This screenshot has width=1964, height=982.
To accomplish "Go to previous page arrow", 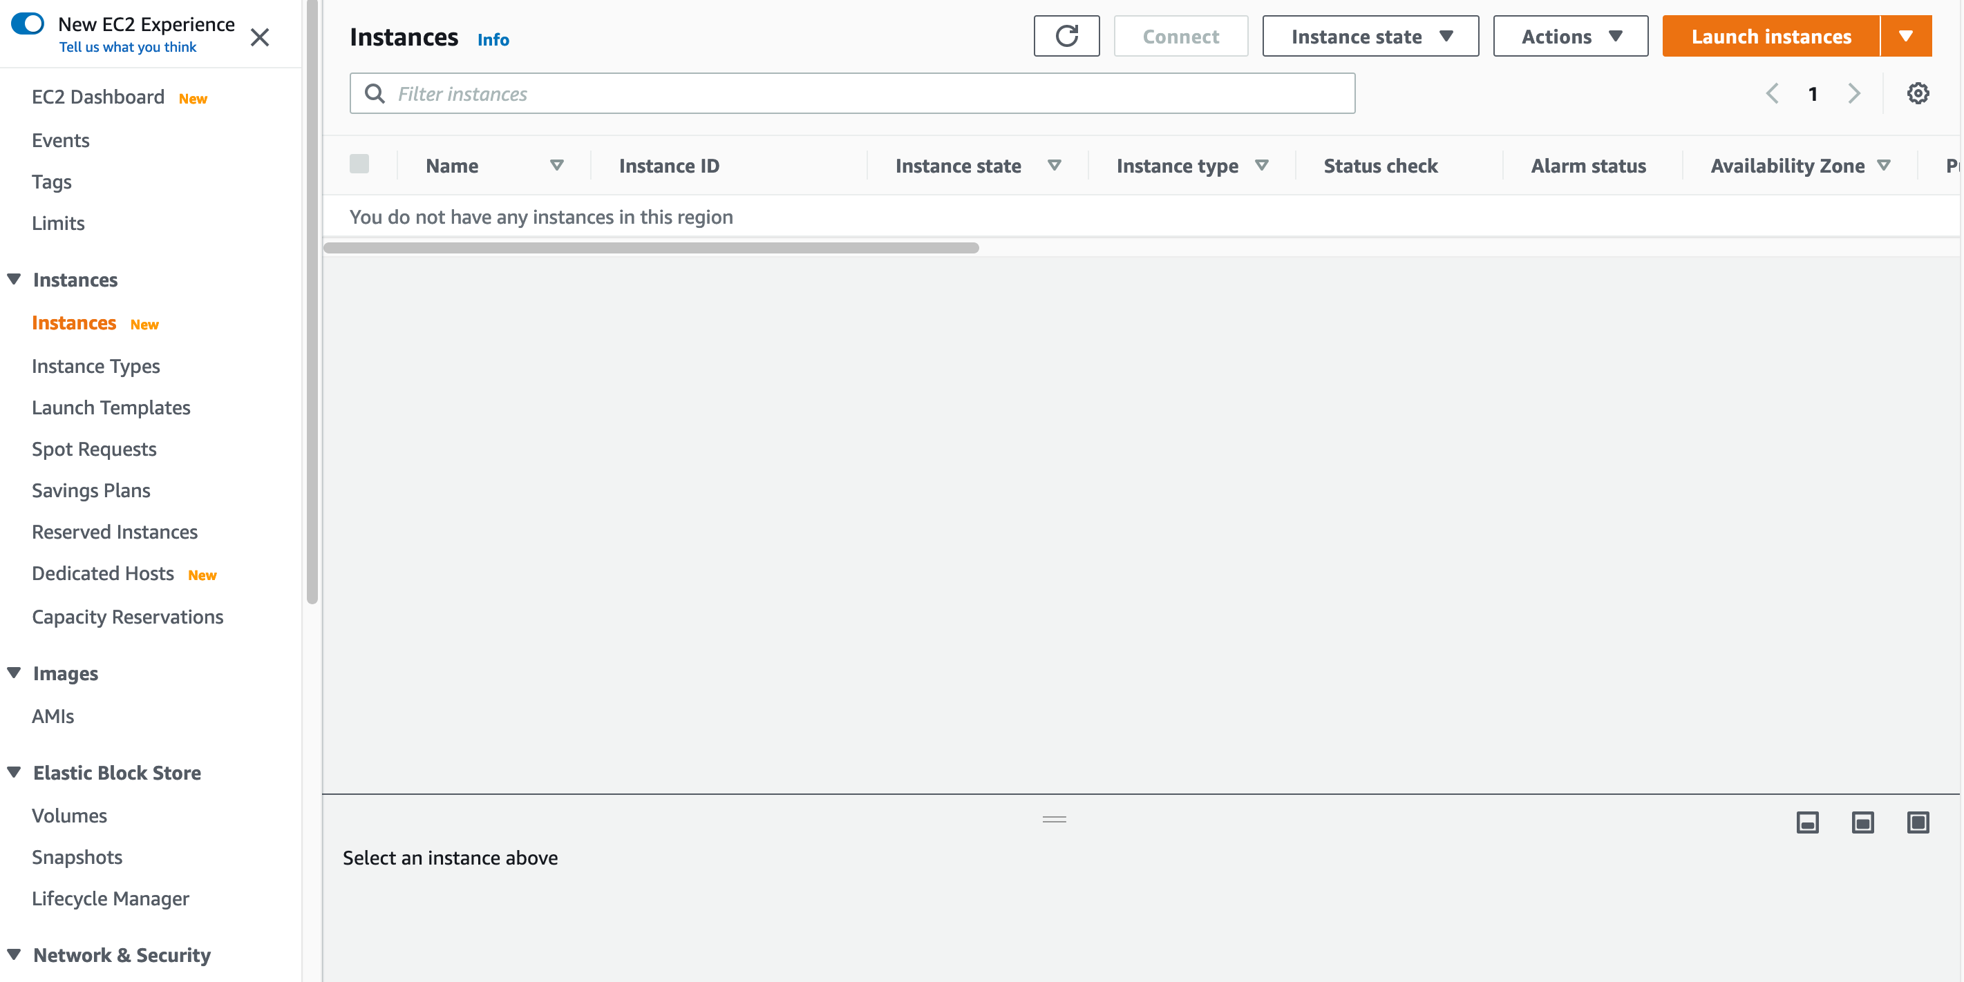I will 1773,94.
